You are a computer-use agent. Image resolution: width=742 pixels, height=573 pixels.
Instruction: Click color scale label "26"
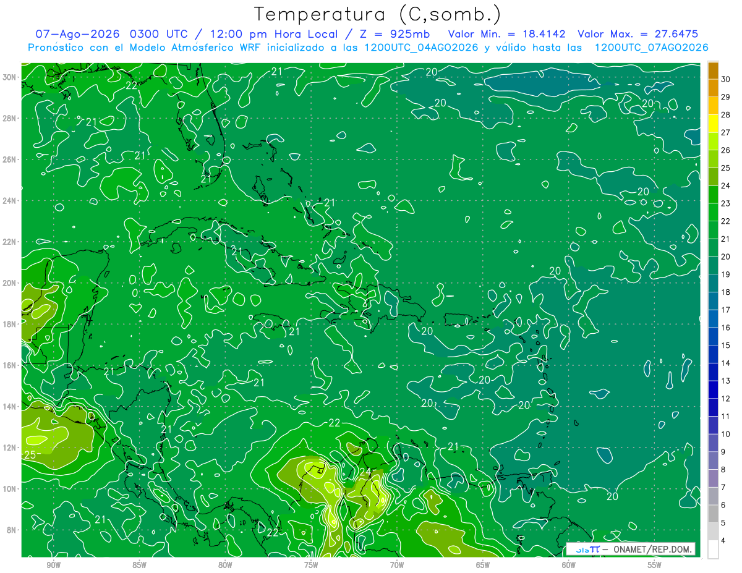[x=725, y=150]
